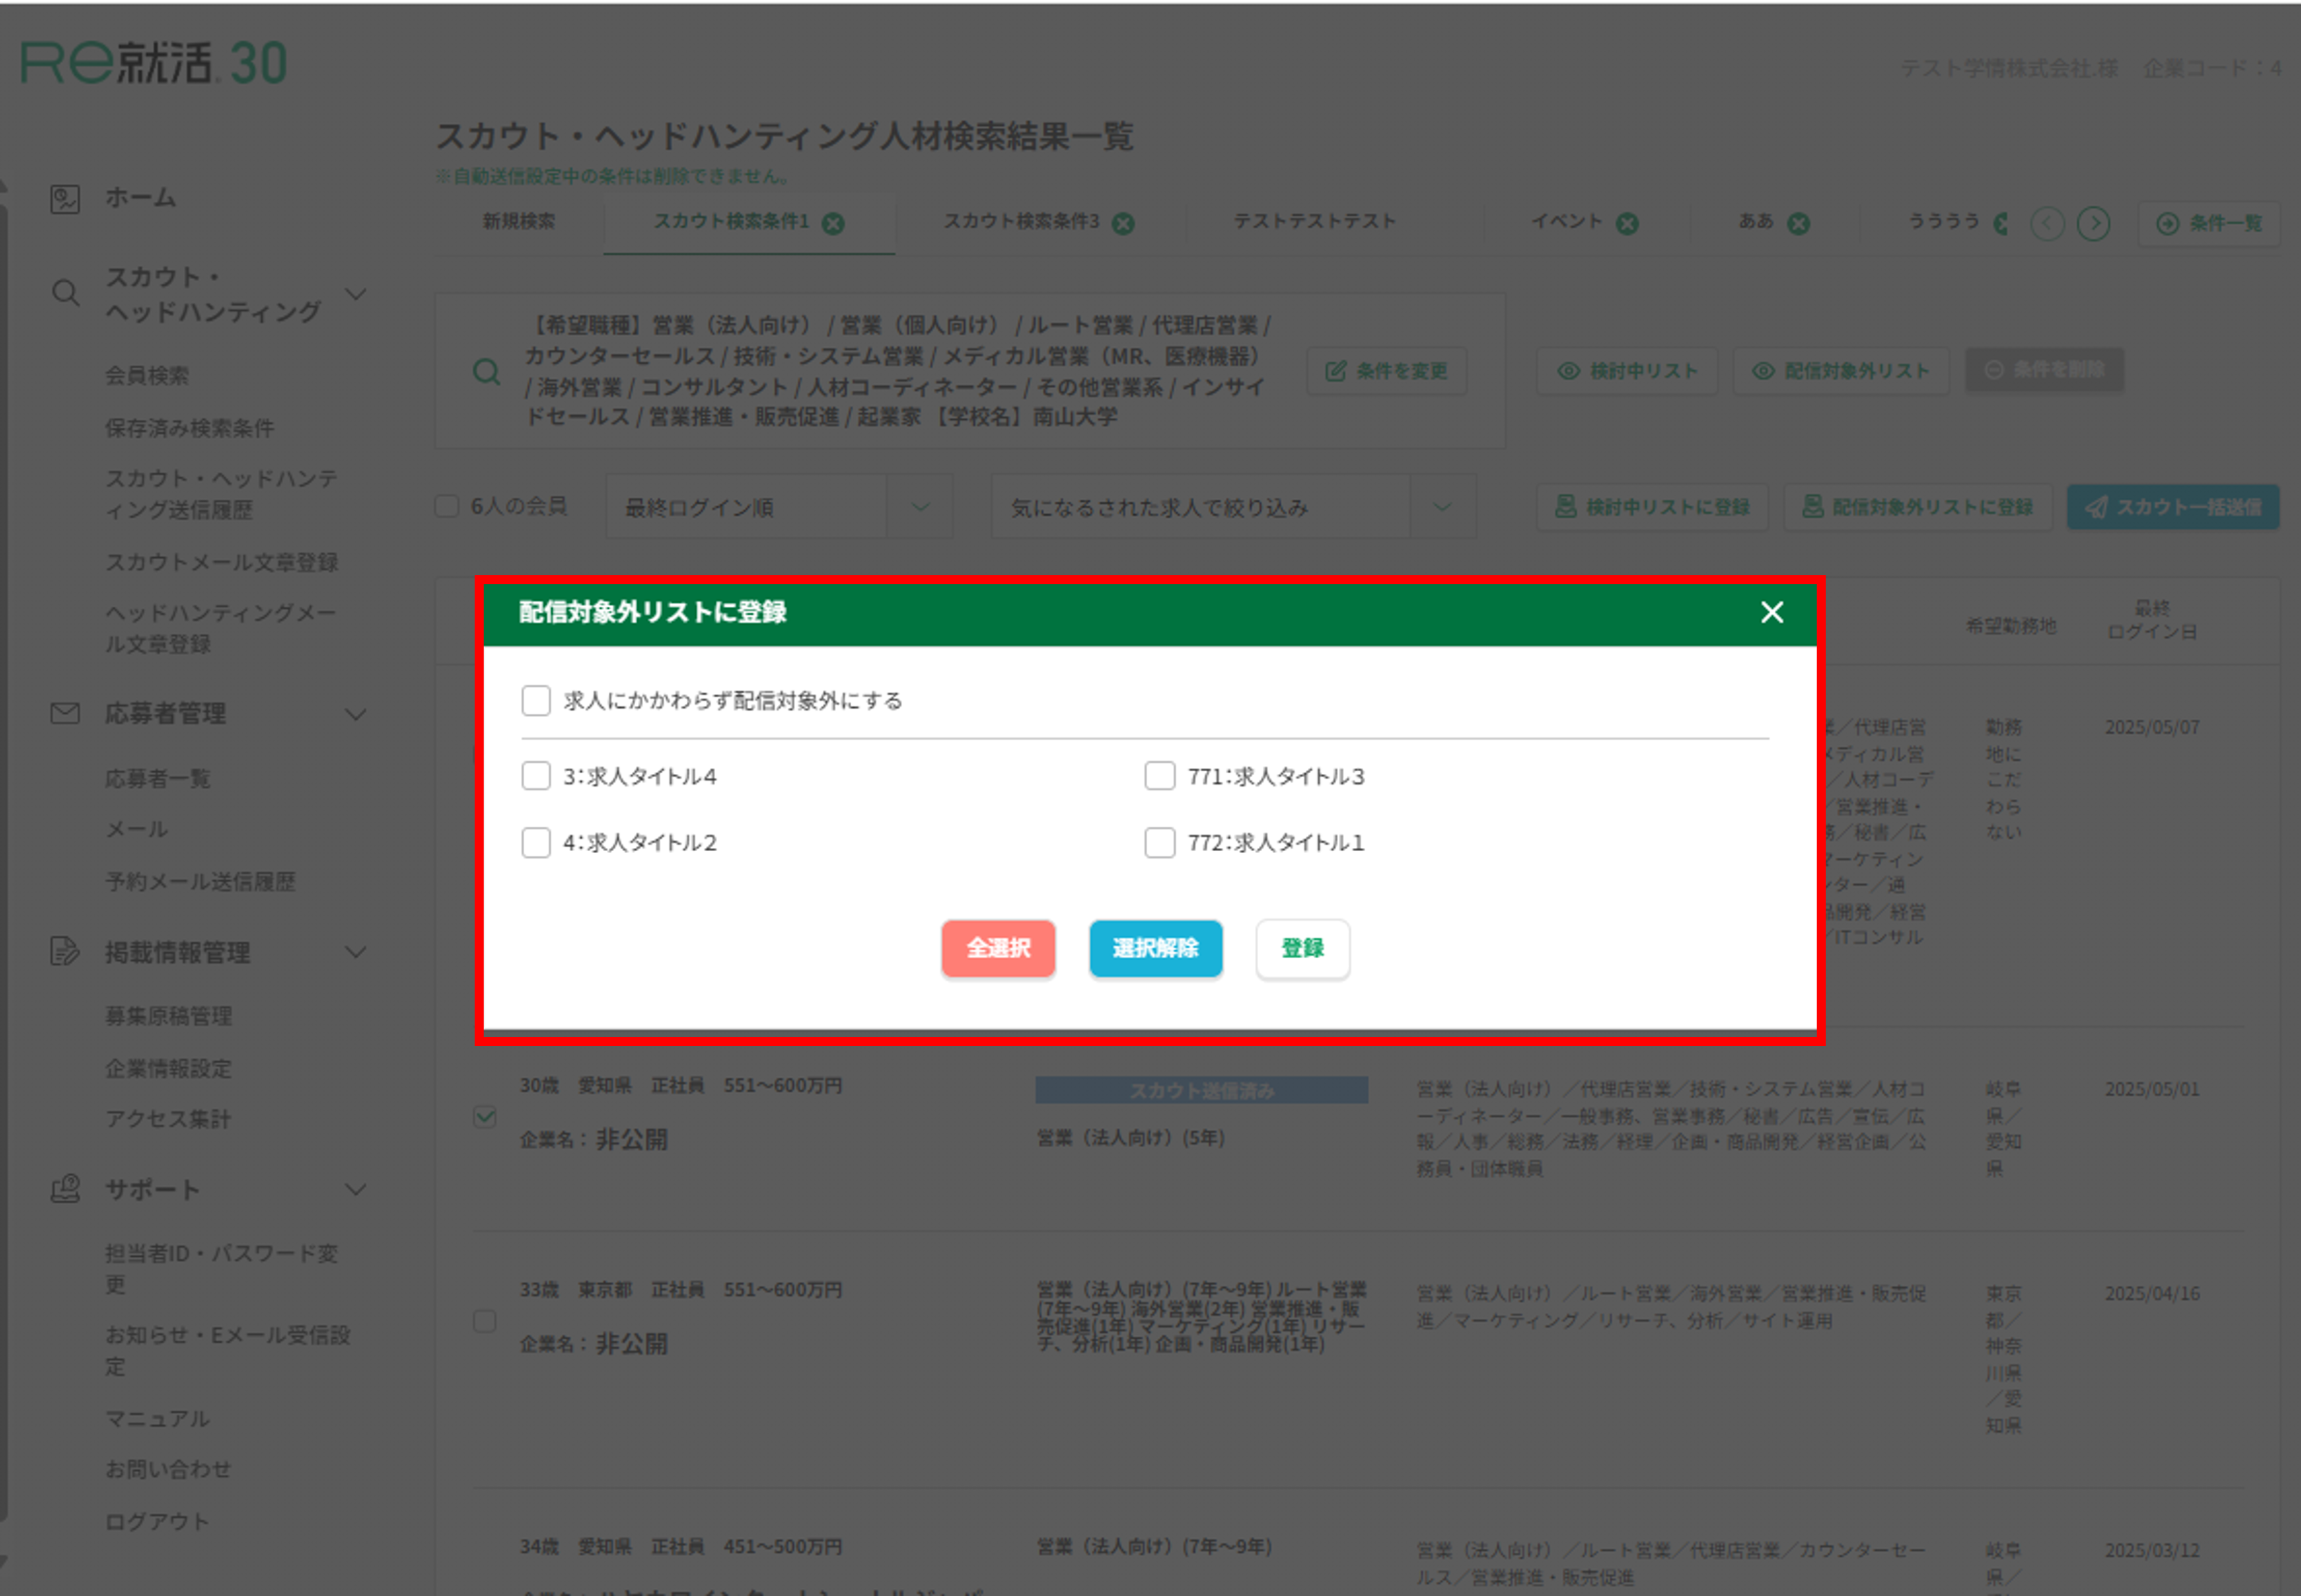Image resolution: width=2301 pixels, height=1596 pixels.
Task: Click ログアウト in the sidebar
Action: click(x=157, y=1521)
